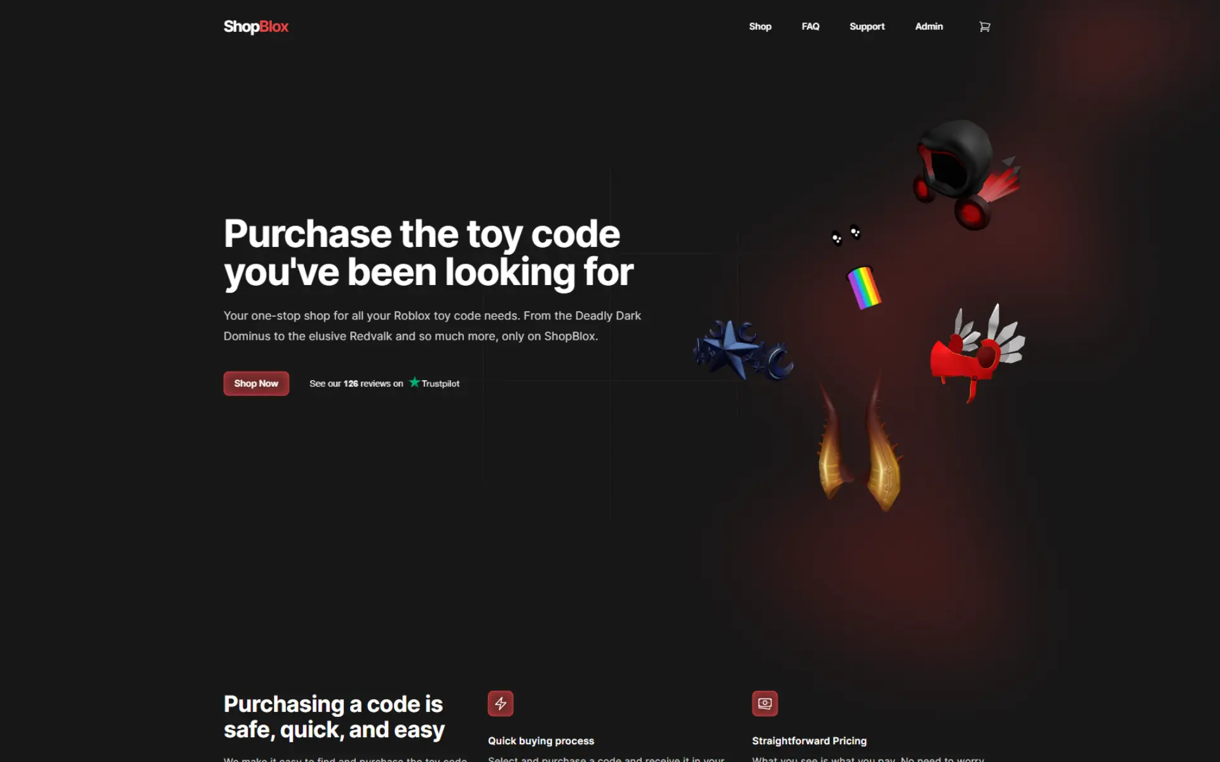1220x762 pixels.
Task: Click the Straightforward Pricing heading
Action: [x=809, y=740]
